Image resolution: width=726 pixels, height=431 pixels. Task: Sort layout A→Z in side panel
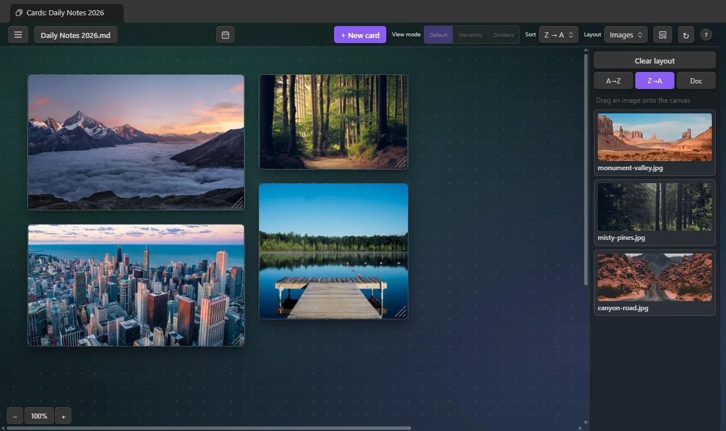[613, 81]
